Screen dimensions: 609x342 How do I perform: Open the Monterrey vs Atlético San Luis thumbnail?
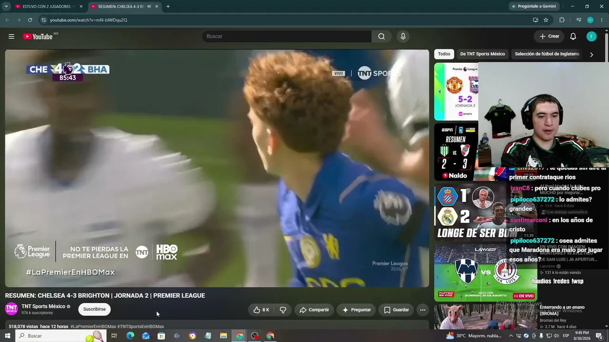click(x=485, y=273)
